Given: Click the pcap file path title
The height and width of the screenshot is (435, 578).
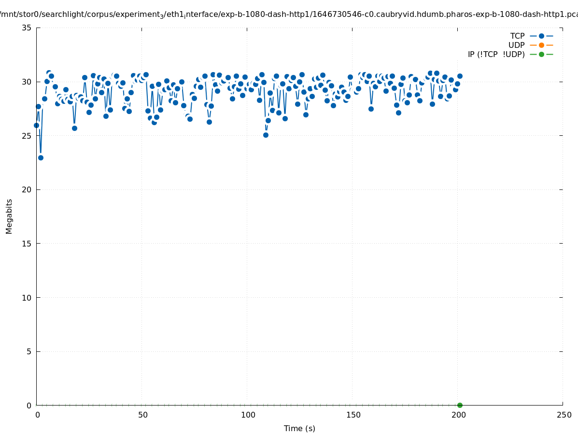Looking at the screenshot, I should click(289, 14).
